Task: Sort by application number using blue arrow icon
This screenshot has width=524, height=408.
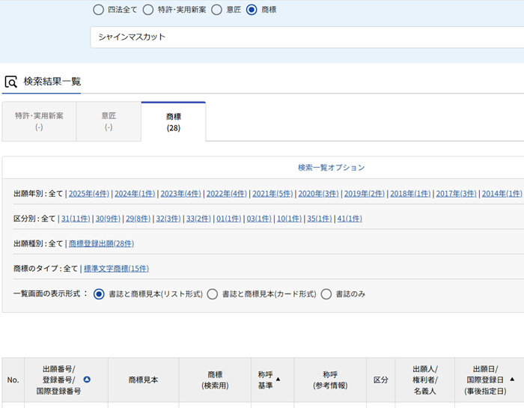Action: [x=87, y=380]
